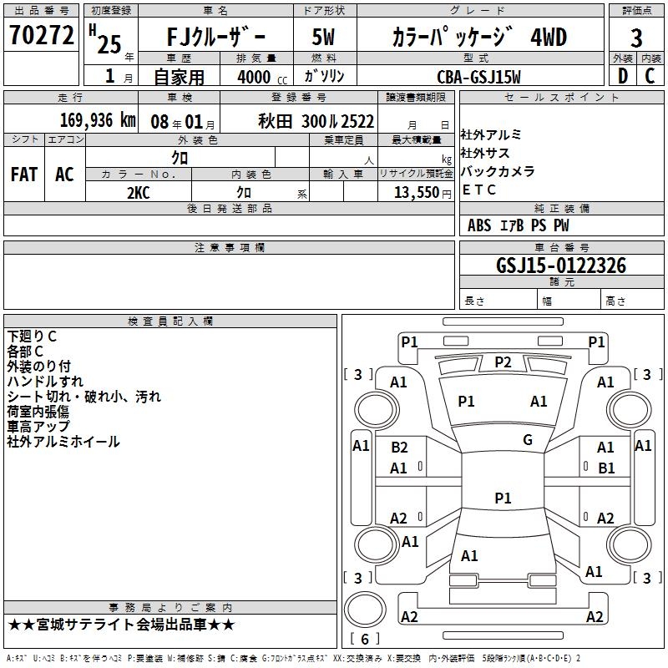
Task: Select exterior color value クロ
Action: [180, 158]
